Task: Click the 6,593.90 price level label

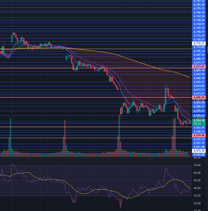Action: tap(199, 103)
